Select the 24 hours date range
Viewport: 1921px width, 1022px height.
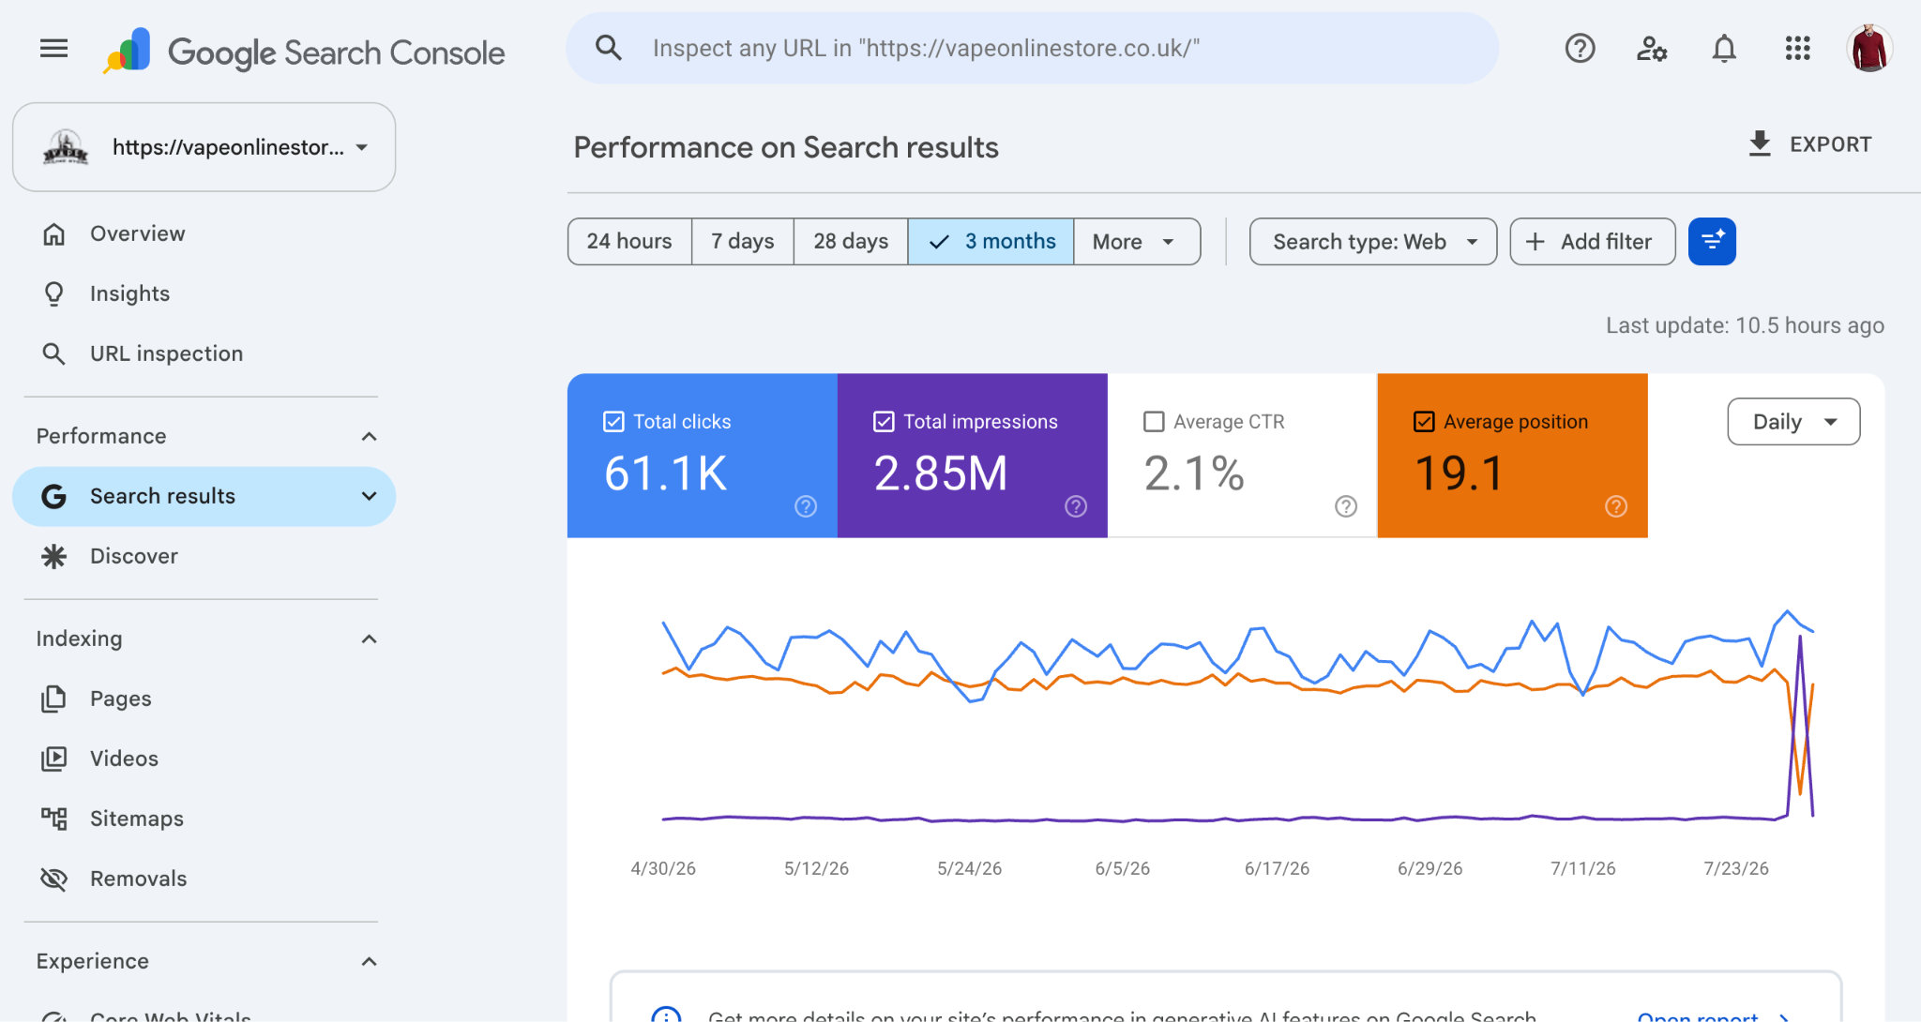[x=629, y=242]
